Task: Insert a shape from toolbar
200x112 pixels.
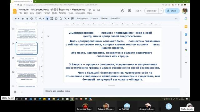Action: [61, 19]
